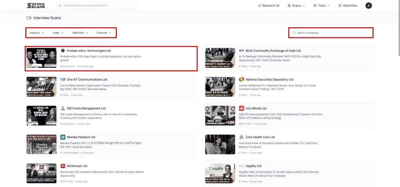Click the Search for Stocks, Indices and ETFs field
The width and height of the screenshot is (400, 187).
point(96,5)
